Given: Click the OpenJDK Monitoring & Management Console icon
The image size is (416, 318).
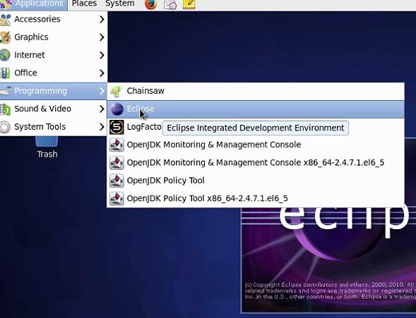Looking at the screenshot, I should (117, 145).
